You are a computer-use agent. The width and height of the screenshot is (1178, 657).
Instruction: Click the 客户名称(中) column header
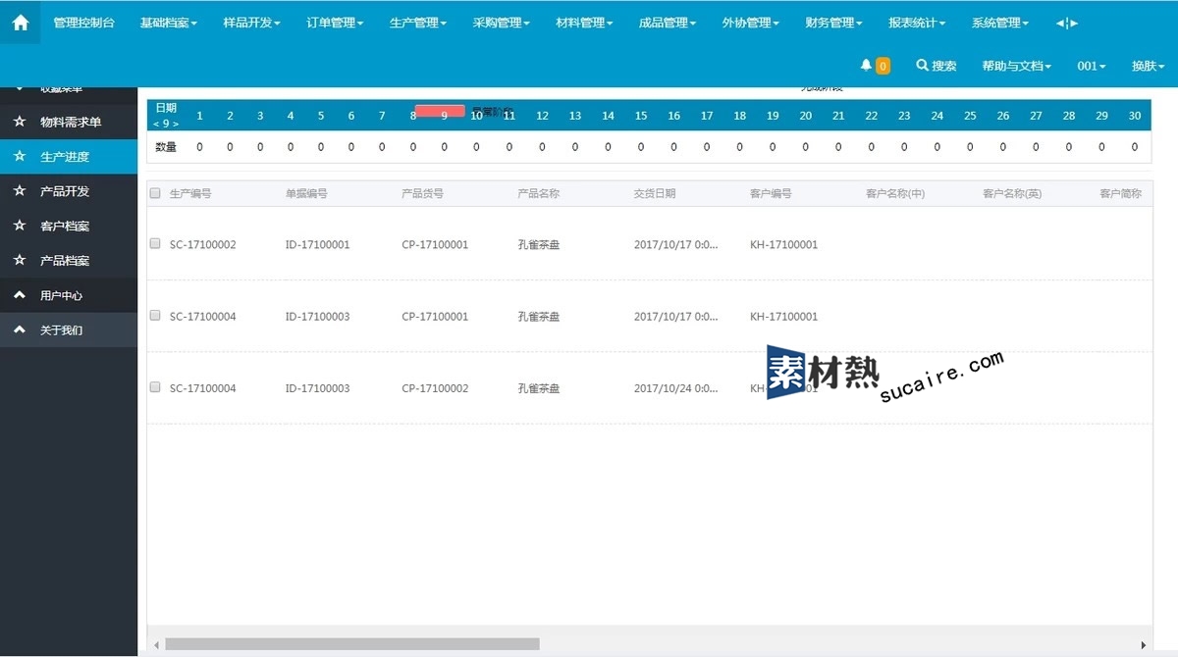pos(895,193)
